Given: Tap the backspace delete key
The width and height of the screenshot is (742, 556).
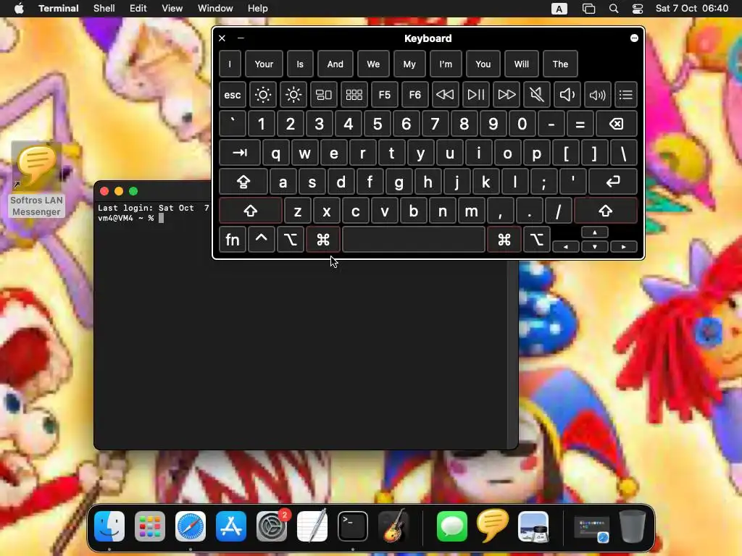Looking at the screenshot, I should click(616, 124).
